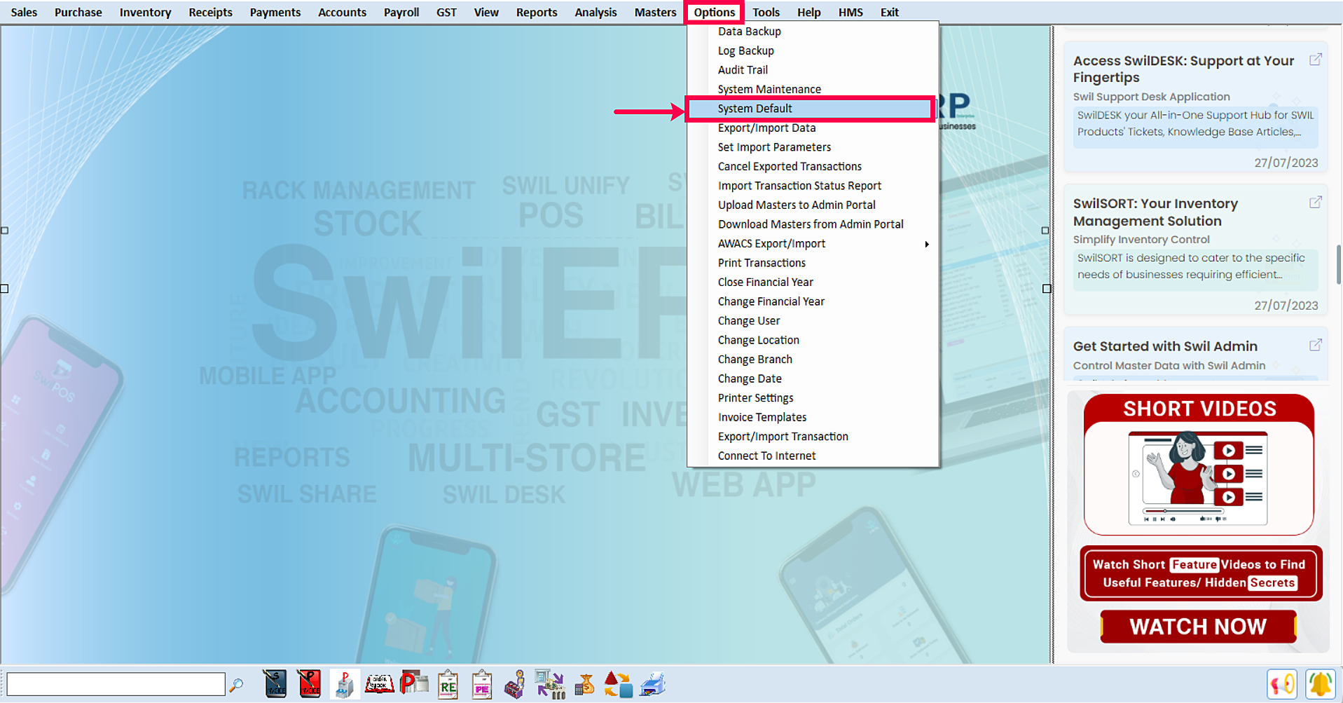The height and width of the screenshot is (703, 1343).
Task: Click the money bag with calculator icon
Action: pyautogui.click(x=584, y=684)
